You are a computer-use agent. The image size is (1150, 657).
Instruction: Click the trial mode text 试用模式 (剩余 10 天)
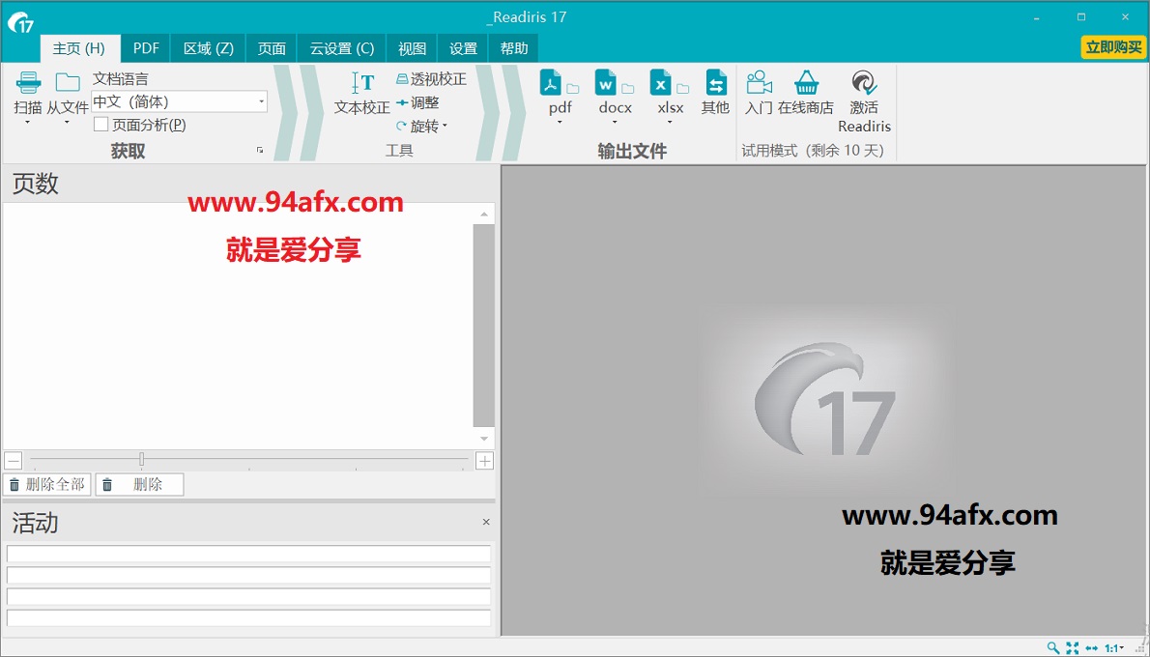coord(813,151)
